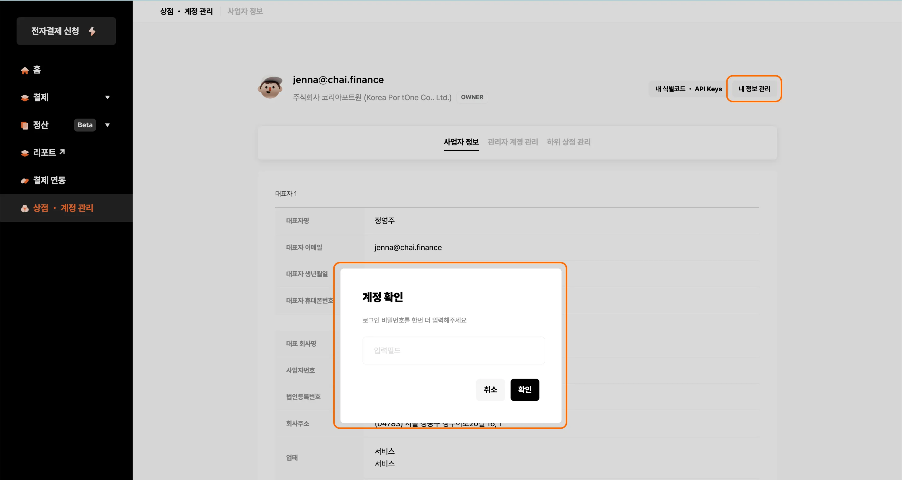Switch to 하위 상점 관리 tab
The width and height of the screenshot is (902, 480).
(x=568, y=142)
